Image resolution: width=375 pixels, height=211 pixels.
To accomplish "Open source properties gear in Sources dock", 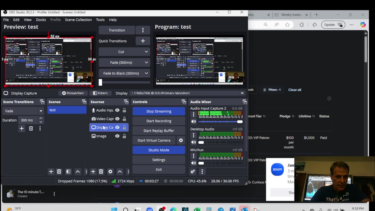I will pyautogui.click(x=110, y=171).
